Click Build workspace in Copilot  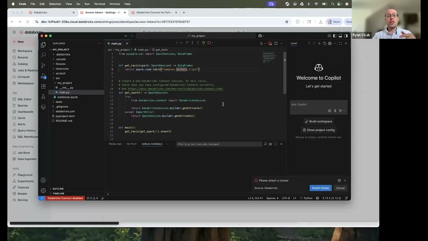319,122
